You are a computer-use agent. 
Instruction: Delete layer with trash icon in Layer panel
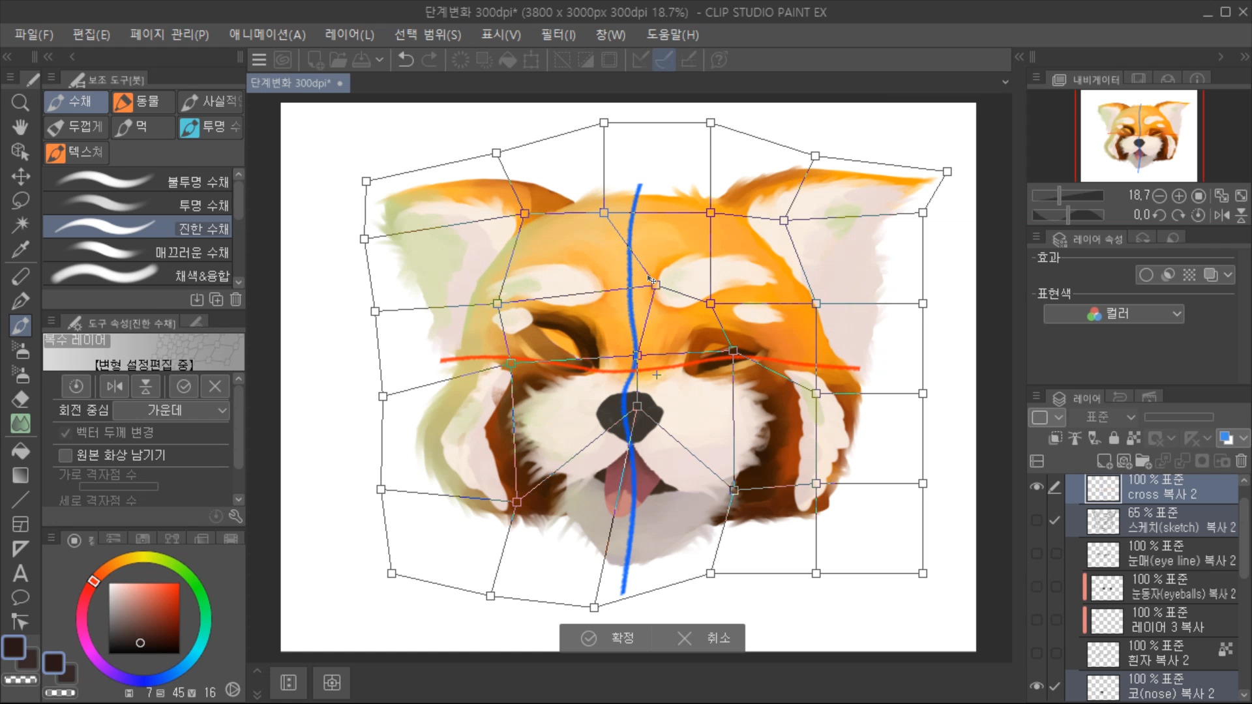[x=1241, y=462]
